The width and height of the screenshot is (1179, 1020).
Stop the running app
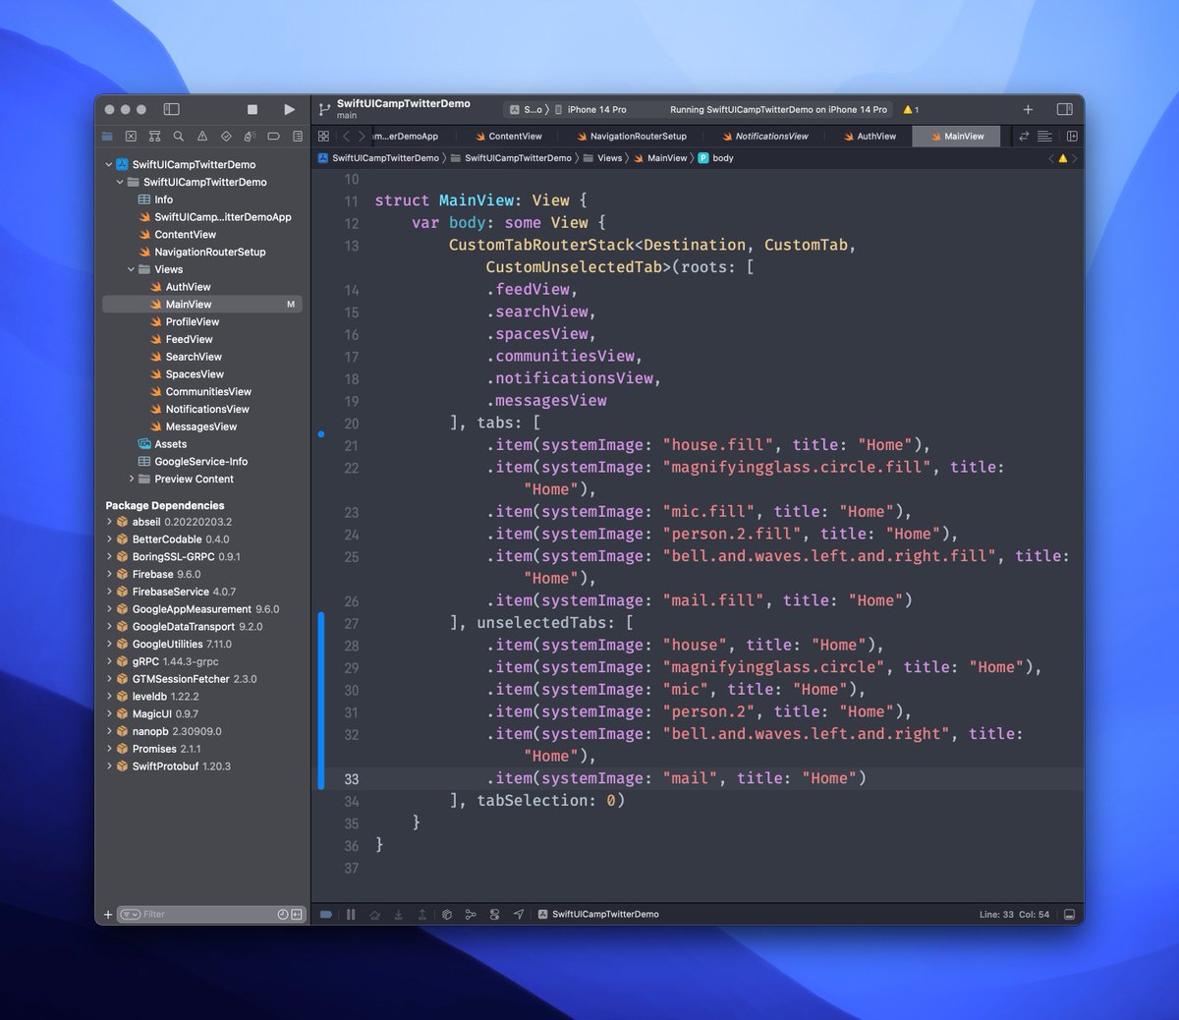[253, 109]
